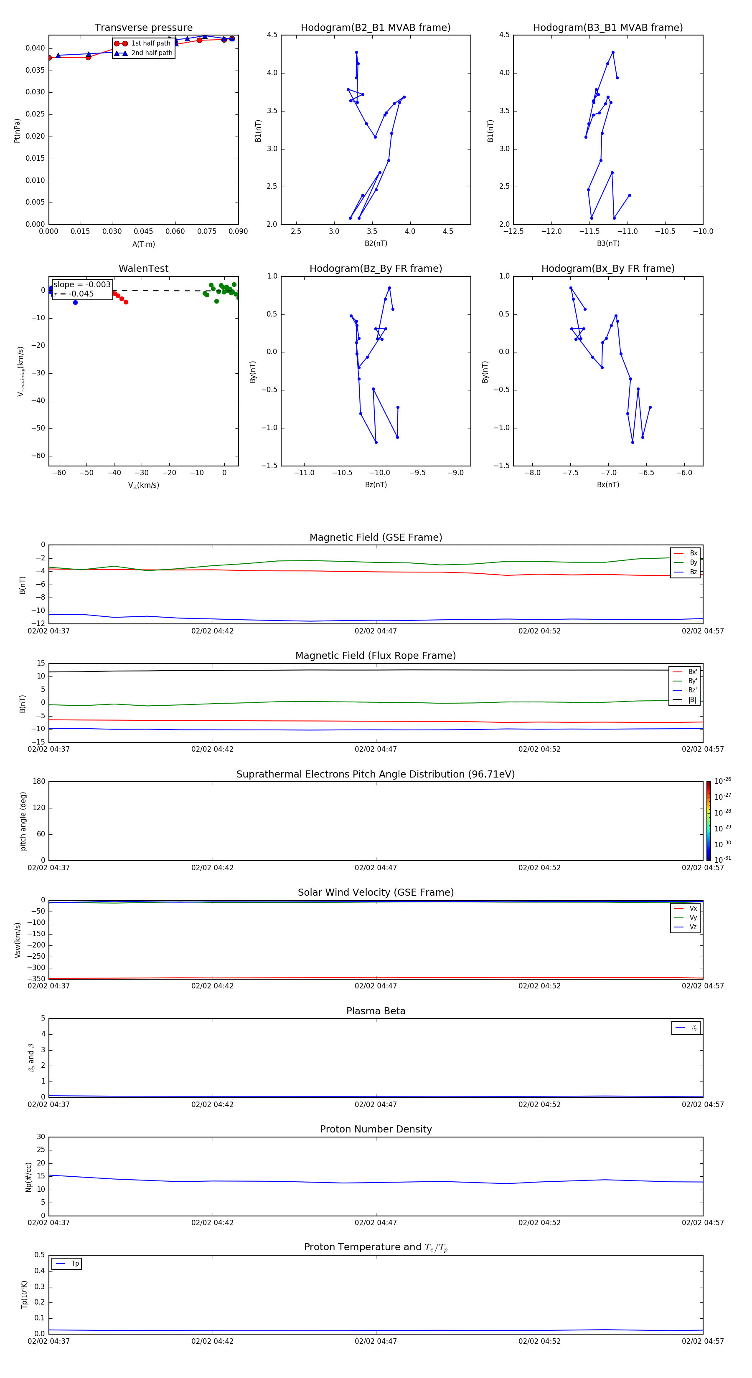Click the pitch angle color bar

click(x=709, y=821)
